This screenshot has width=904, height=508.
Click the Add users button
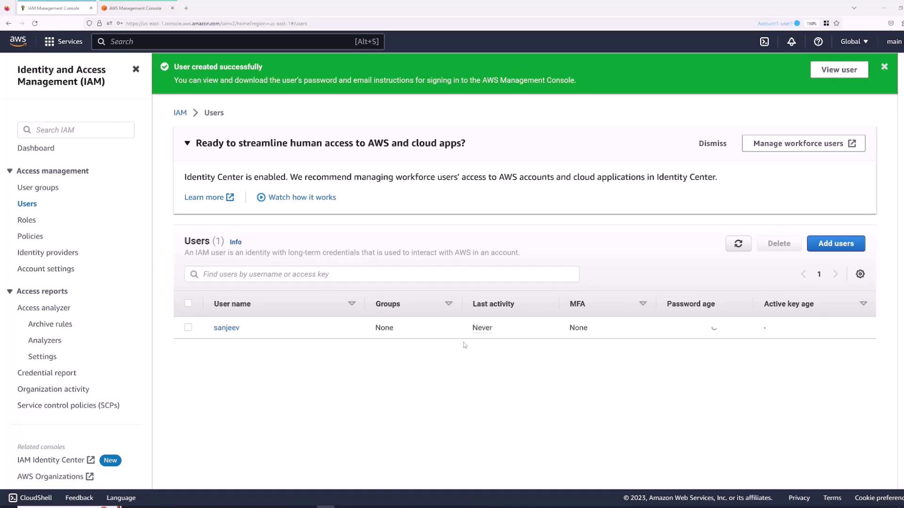click(x=836, y=244)
